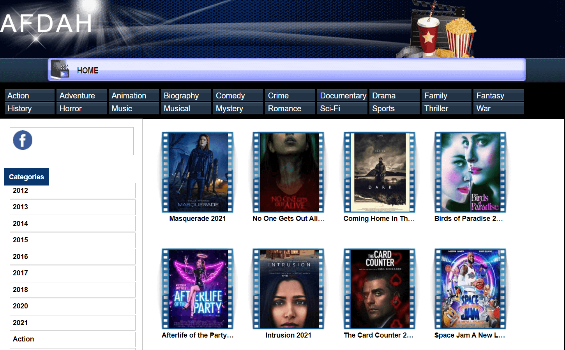Viewport: 565px width, 350px height.
Task: Open the 2020 category in sidebar
Action: click(x=72, y=306)
